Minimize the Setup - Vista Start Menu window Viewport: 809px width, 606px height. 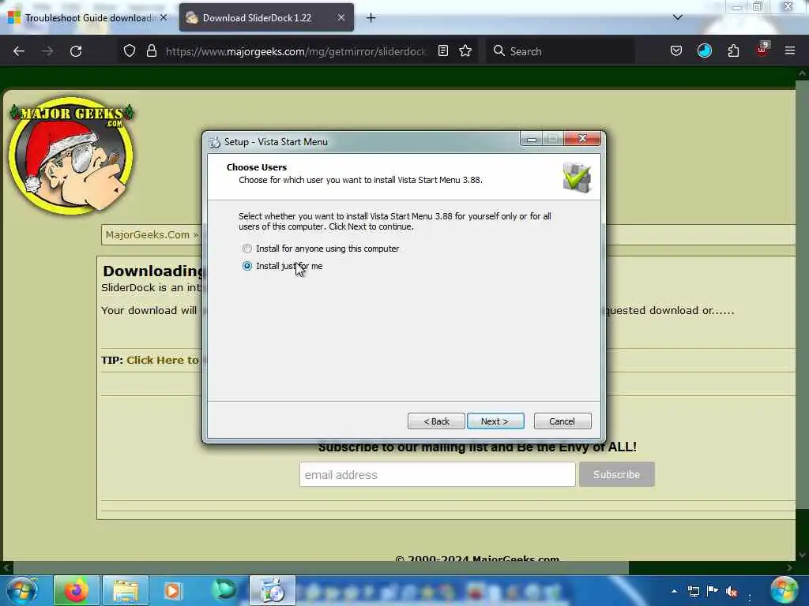point(532,139)
